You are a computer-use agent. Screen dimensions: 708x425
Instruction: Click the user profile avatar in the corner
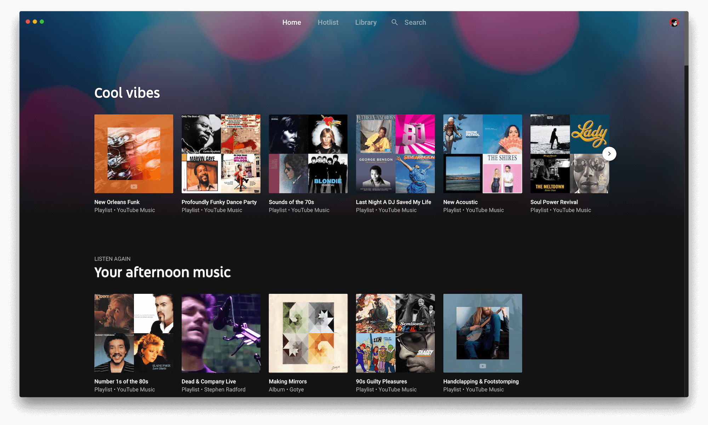click(x=674, y=22)
